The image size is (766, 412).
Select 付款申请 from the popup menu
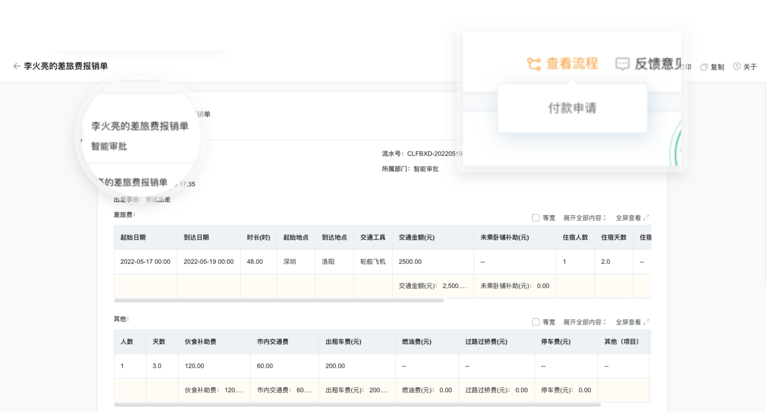[572, 108]
